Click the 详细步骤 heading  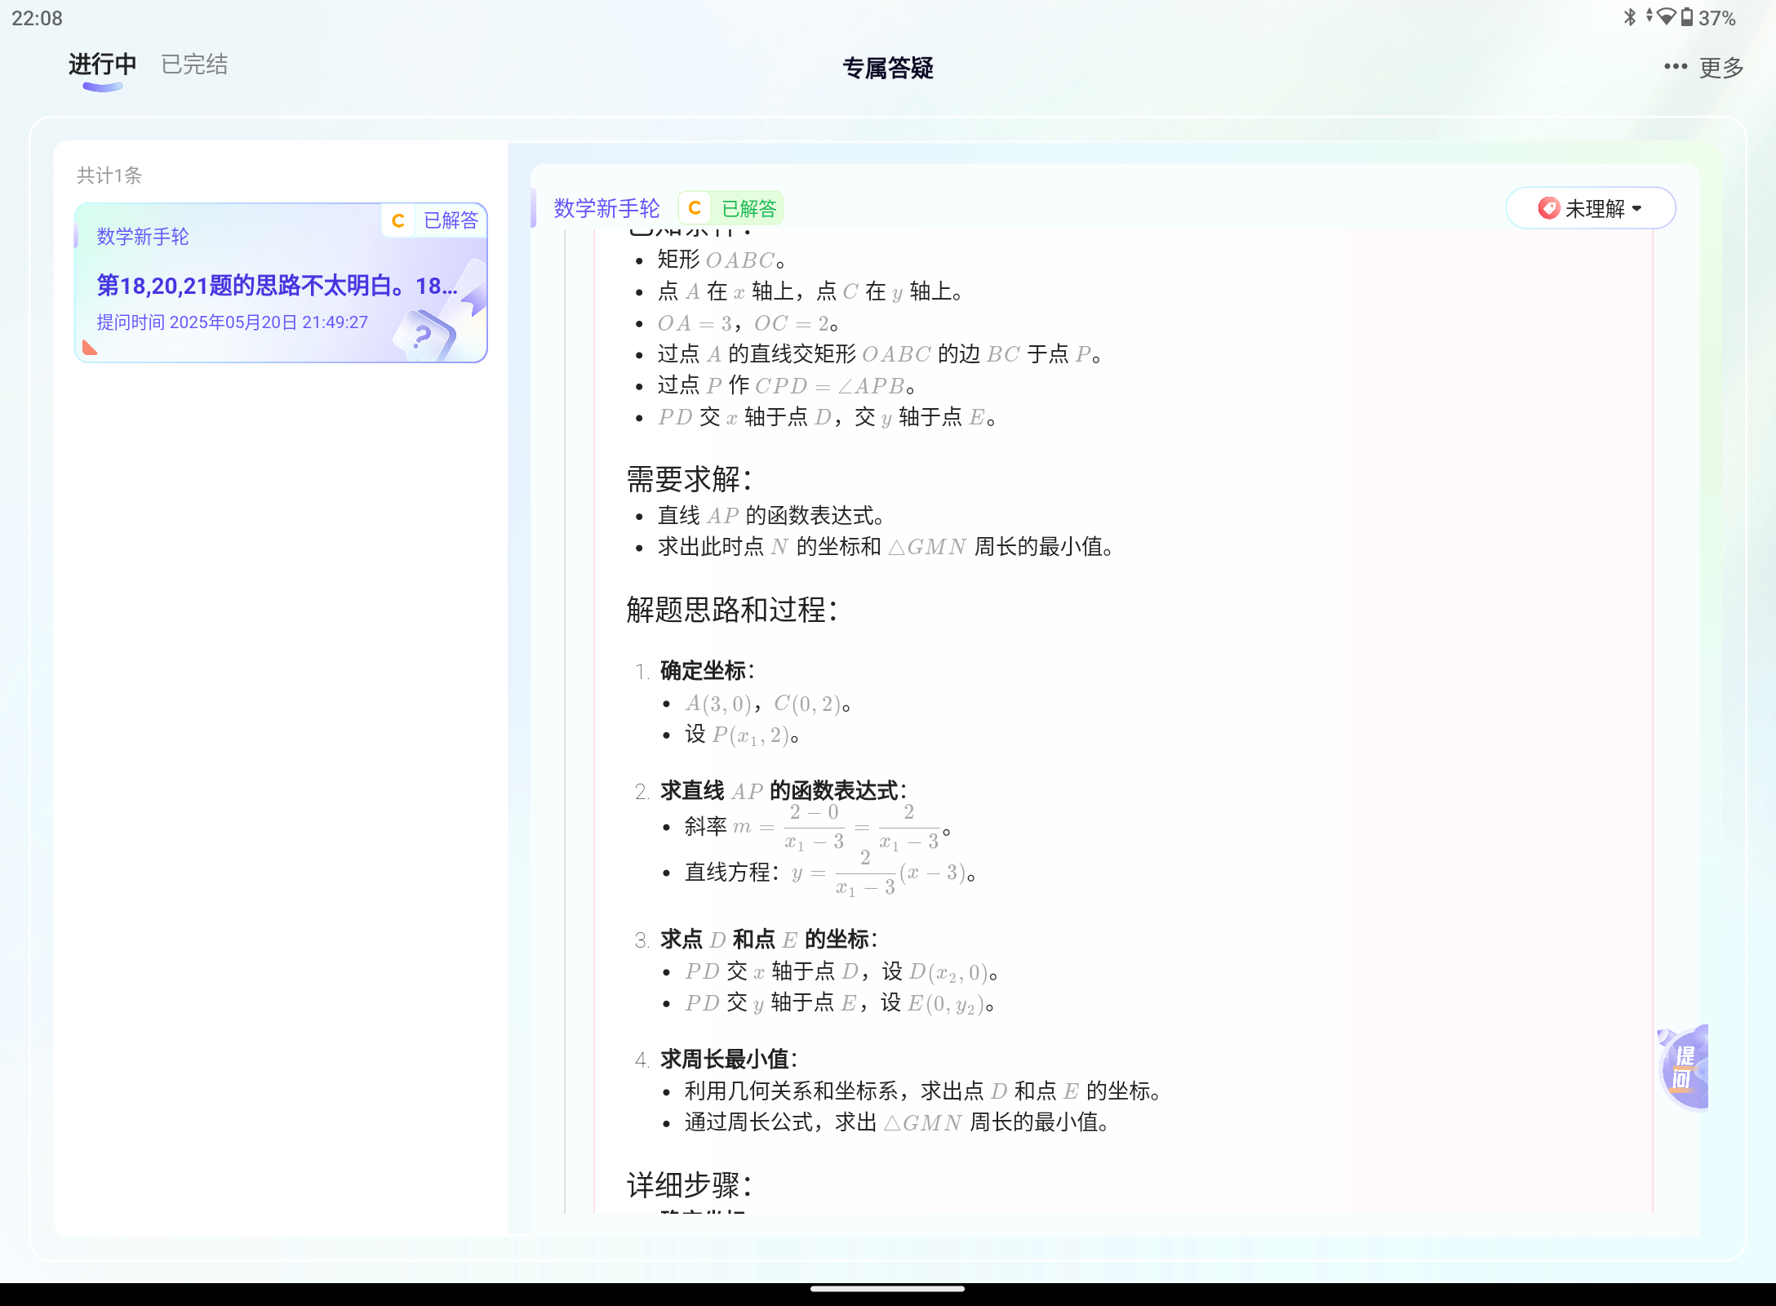tap(689, 1184)
